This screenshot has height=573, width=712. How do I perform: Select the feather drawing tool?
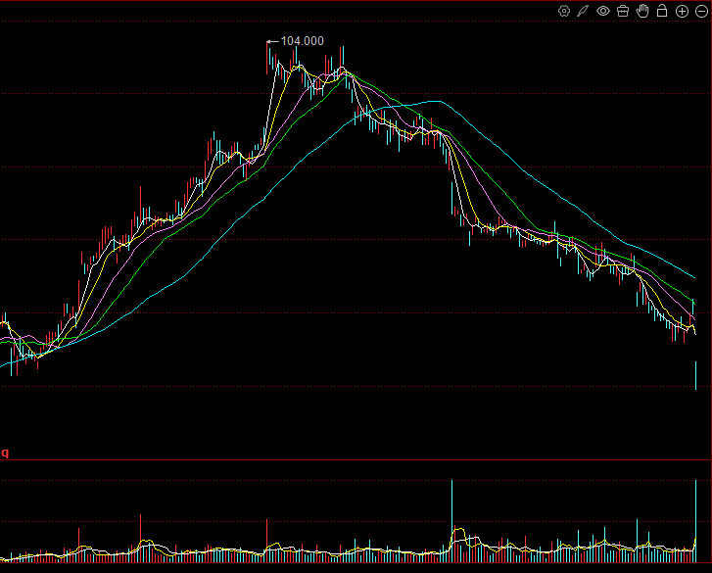tap(583, 11)
